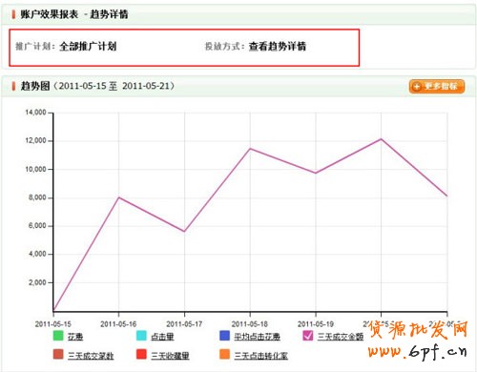Viewport: 477px width, 372px height.
Task: Uncheck the purple 三天成交金额 legend checkbox
Action: point(308,336)
